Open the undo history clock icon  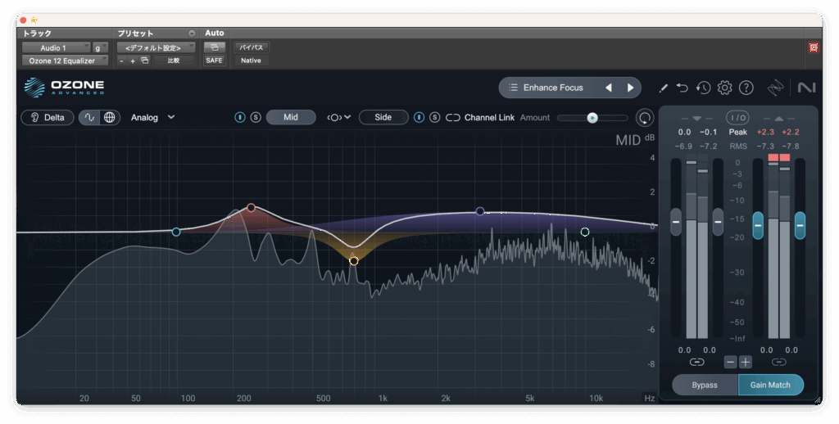point(703,88)
